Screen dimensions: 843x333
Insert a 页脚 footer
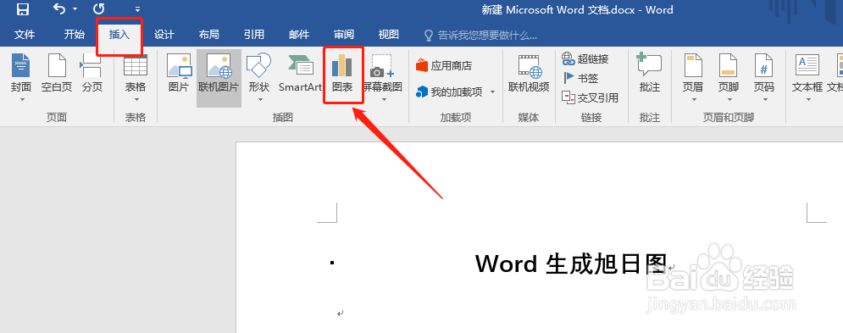pos(729,72)
